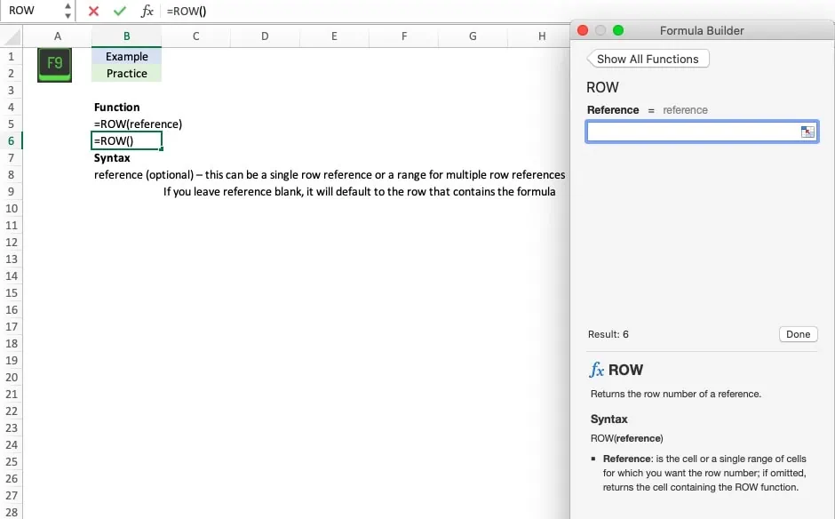835x519 pixels.
Task: Click the back chevron beside Show All Functions
Action: click(x=592, y=58)
